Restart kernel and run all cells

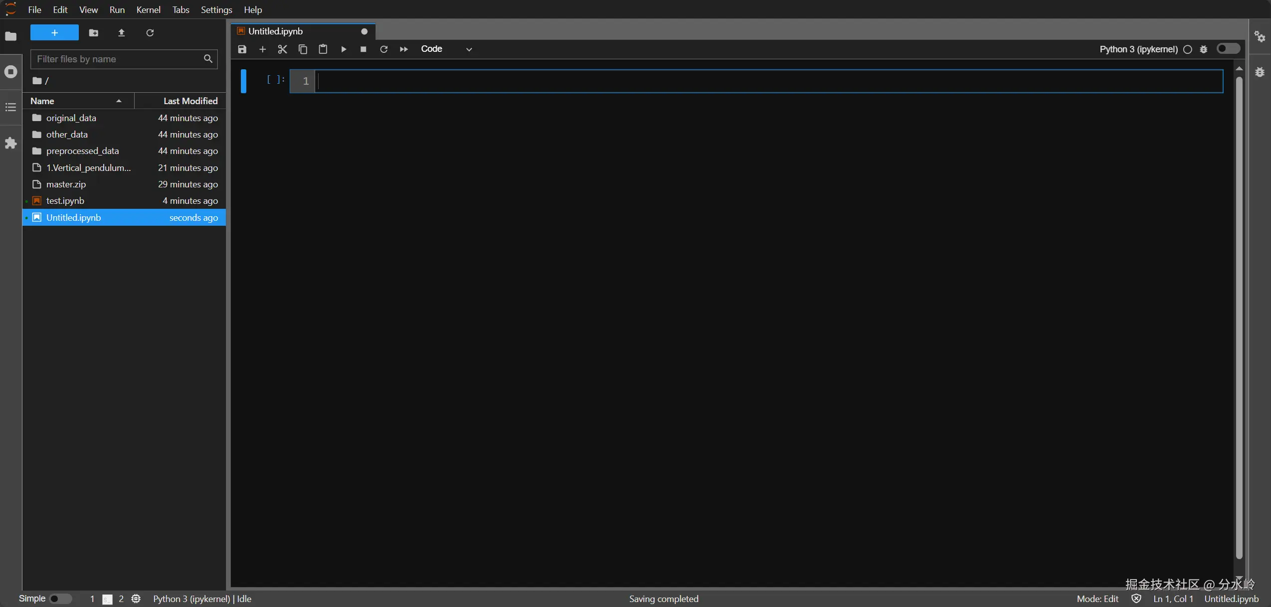tap(404, 49)
